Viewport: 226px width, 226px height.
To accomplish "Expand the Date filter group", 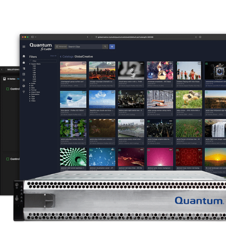I will 30,88.
